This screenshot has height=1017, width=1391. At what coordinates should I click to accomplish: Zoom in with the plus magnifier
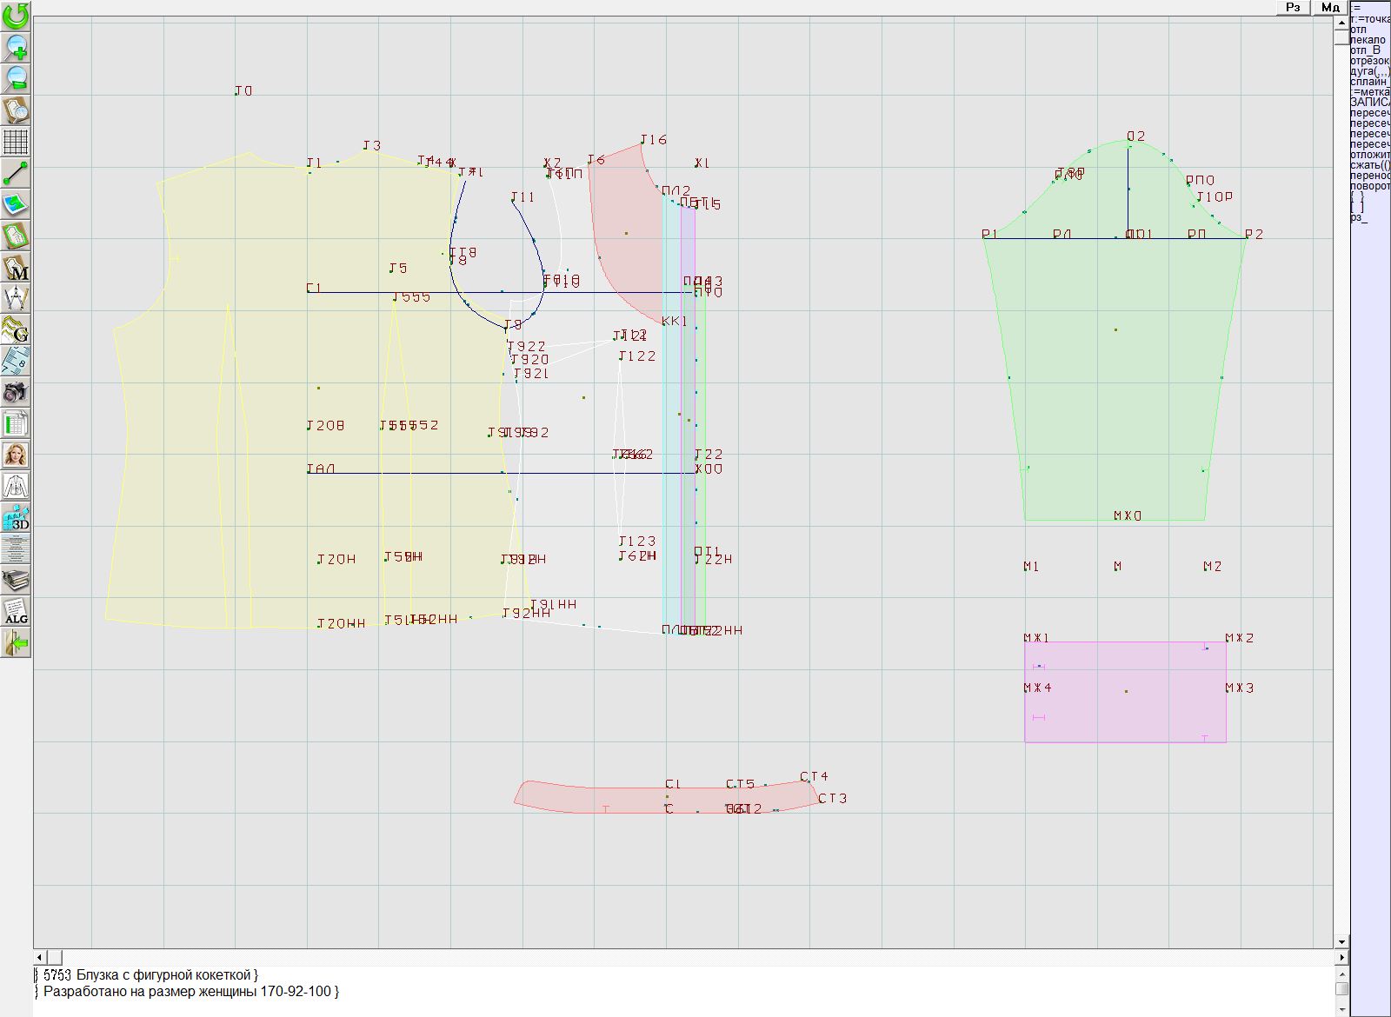click(16, 47)
